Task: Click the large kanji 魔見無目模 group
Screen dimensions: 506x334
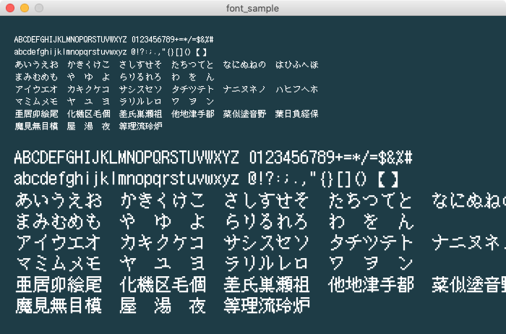Action: (x=59, y=304)
